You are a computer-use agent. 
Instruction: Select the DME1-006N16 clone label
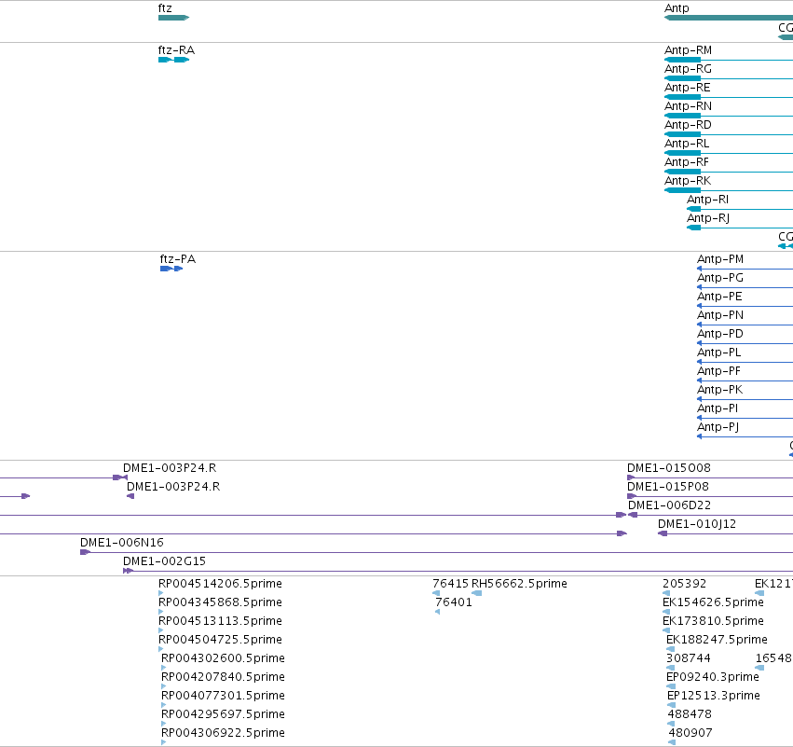pyautogui.click(x=122, y=543)
